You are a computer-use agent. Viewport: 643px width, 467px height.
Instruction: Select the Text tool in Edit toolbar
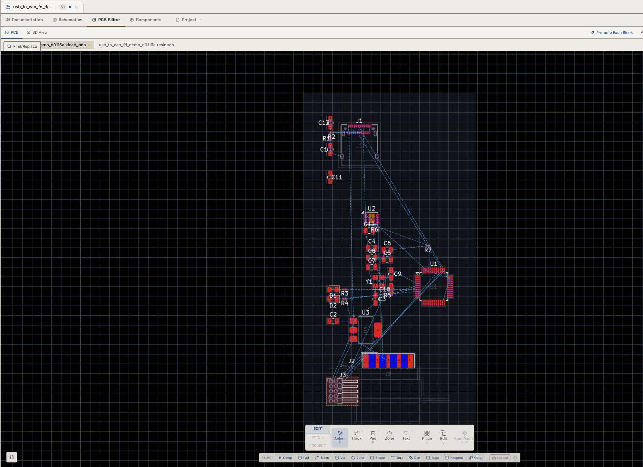point(406,437)
